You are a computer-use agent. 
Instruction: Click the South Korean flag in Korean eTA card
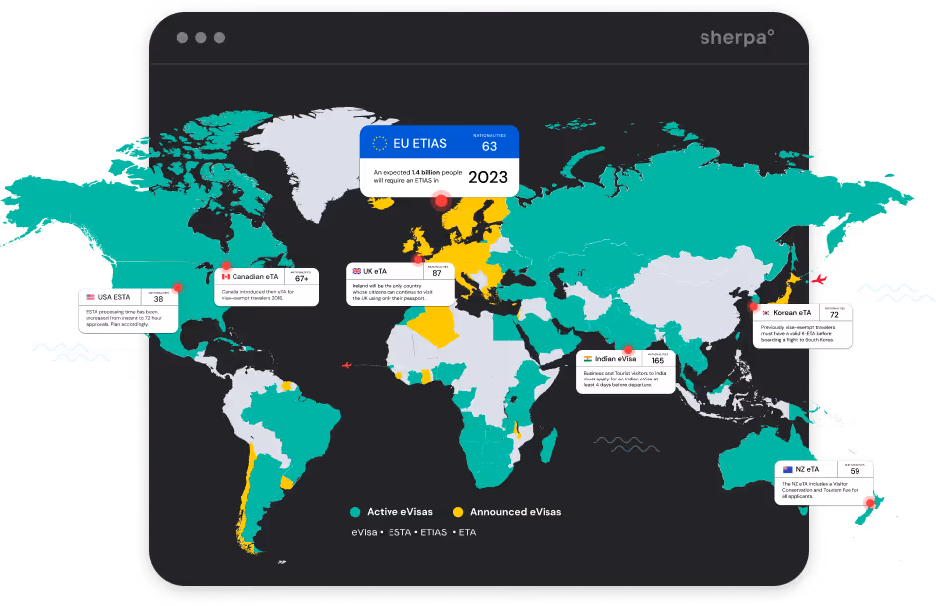pyautogui.click(x=766, y=312)
